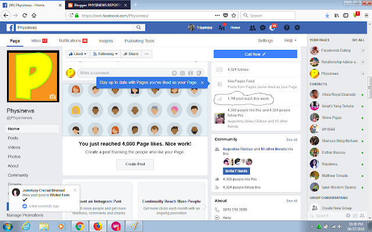Open the Firefox hamburger menu
The height and width of the screenshot is (232, 372).
coord(367,16)
